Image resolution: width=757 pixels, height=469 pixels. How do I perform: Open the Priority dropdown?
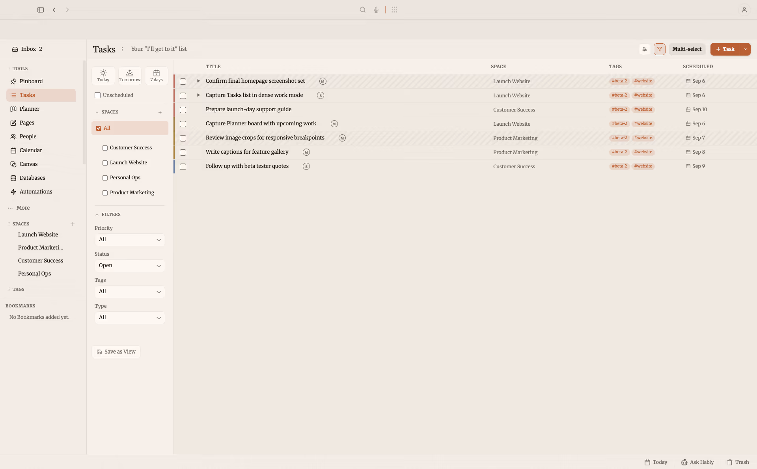[130, 240]
